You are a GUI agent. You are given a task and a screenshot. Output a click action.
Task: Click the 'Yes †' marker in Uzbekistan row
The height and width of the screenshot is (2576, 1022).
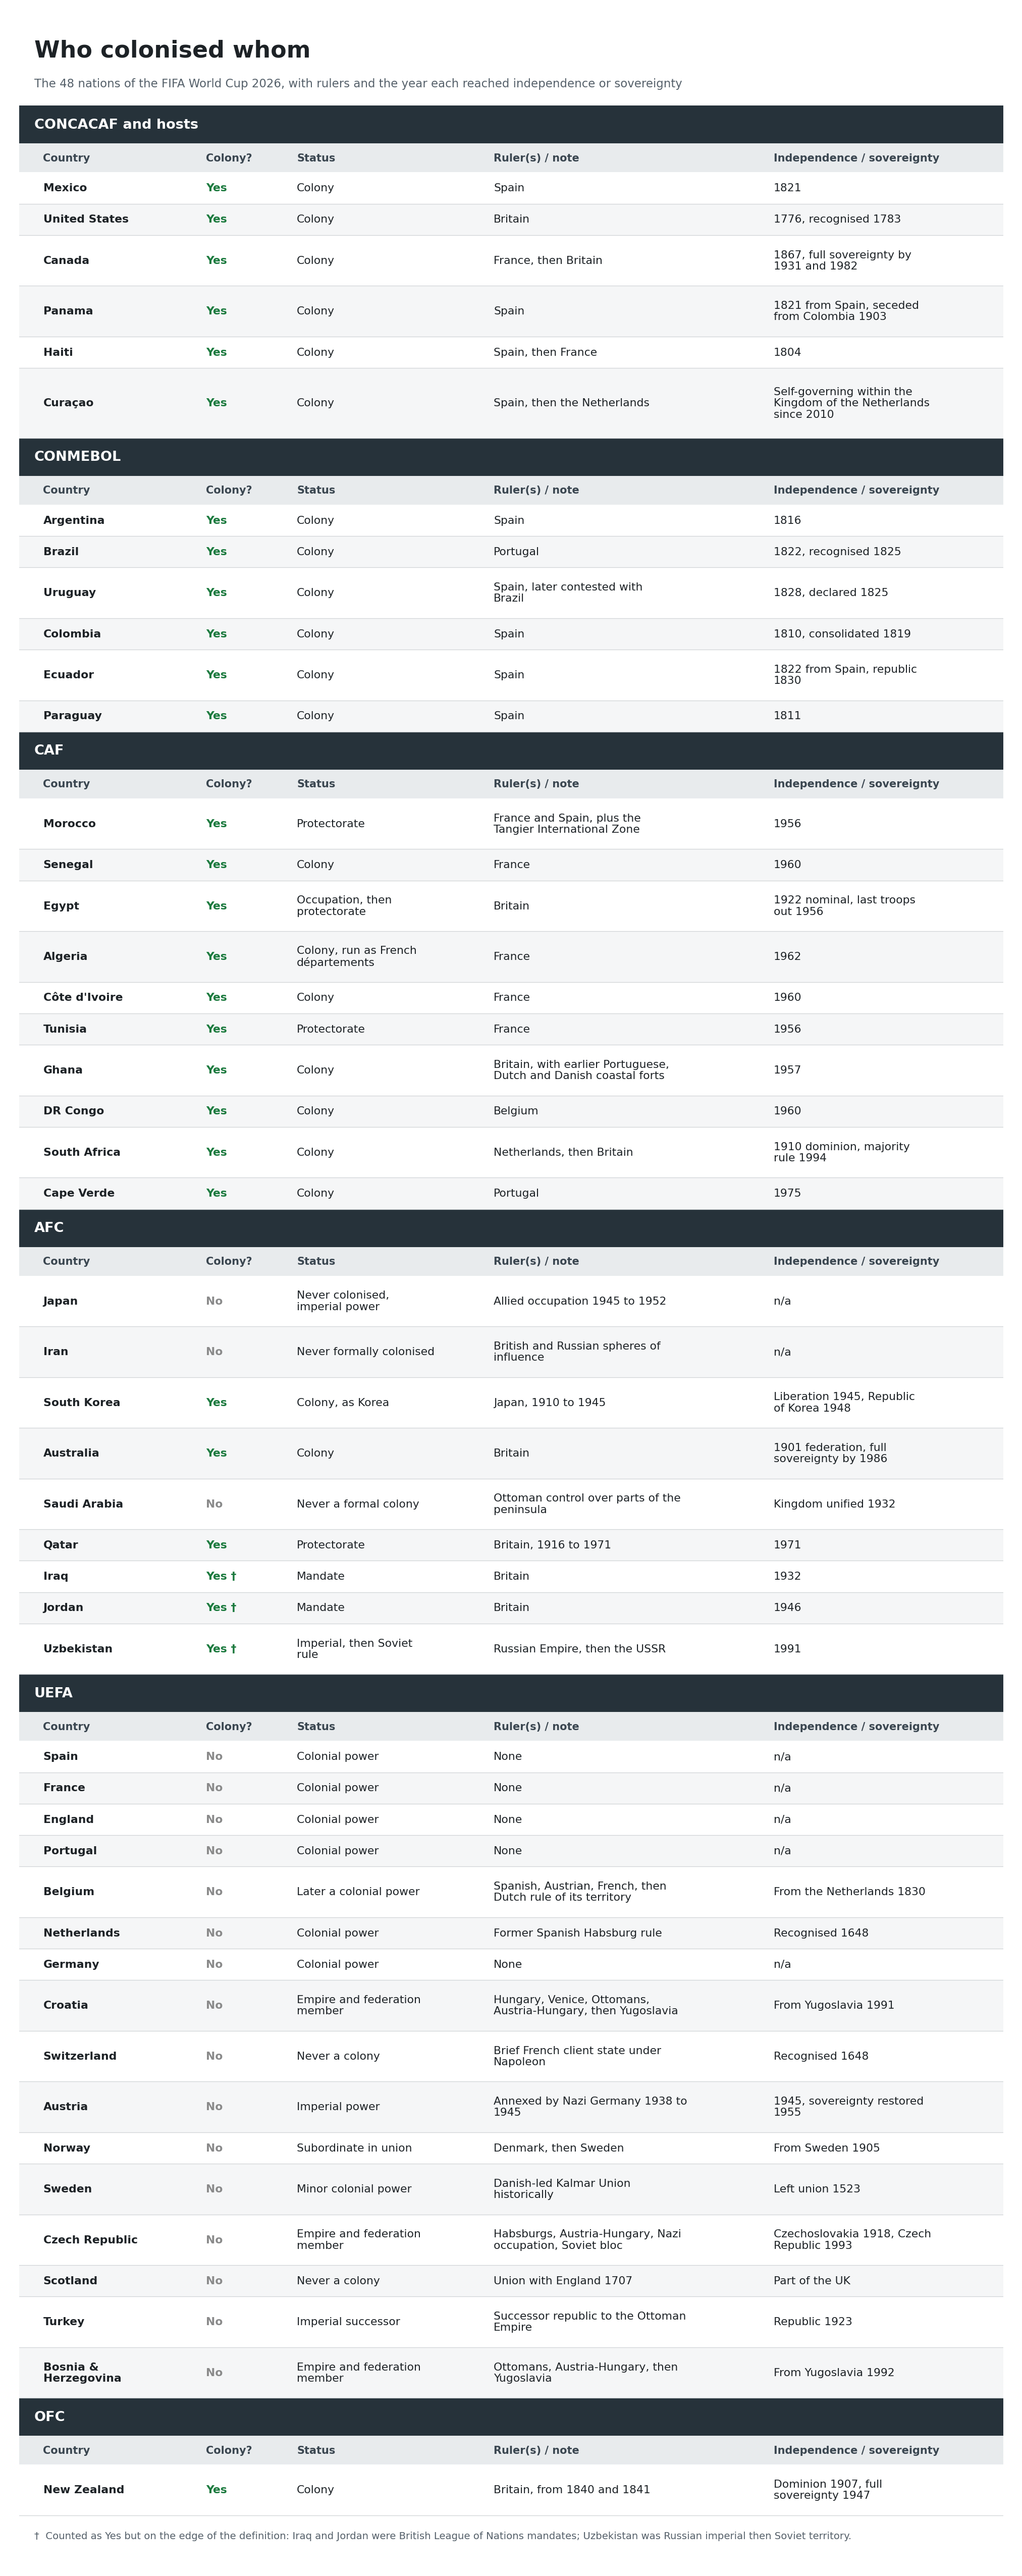[x=221, y=1649]
